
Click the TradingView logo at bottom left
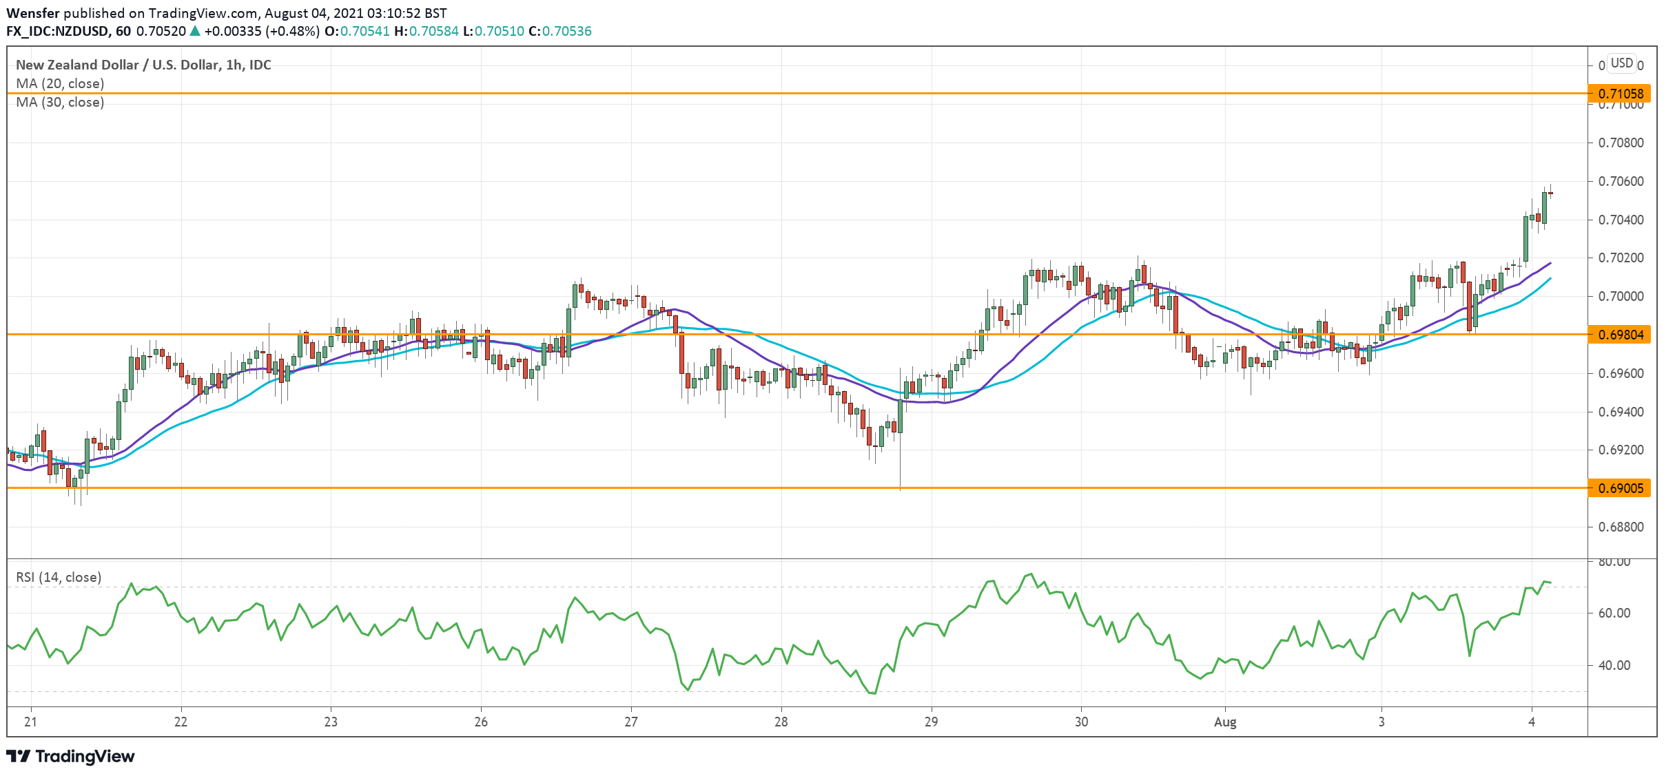coord(69,756)
